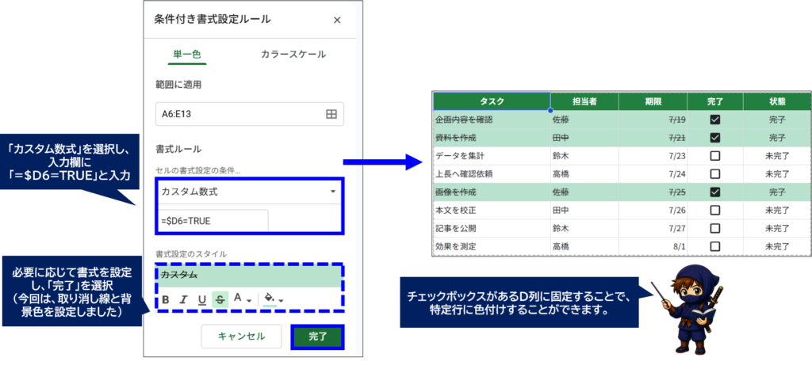Select the 未完了 status for データを集計
812x369 pixels.
click(777, 155)
